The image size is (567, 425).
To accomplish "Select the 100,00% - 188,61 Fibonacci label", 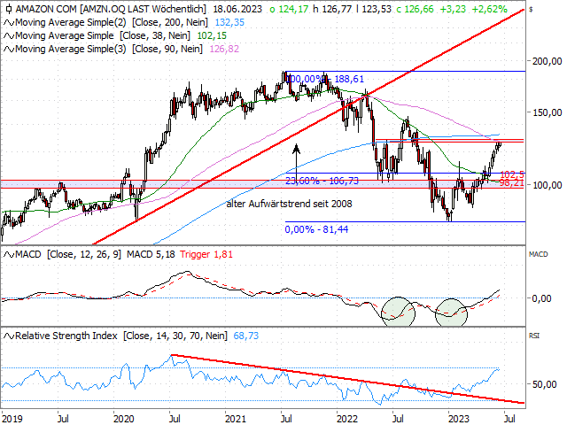I will tap(325, 79).
